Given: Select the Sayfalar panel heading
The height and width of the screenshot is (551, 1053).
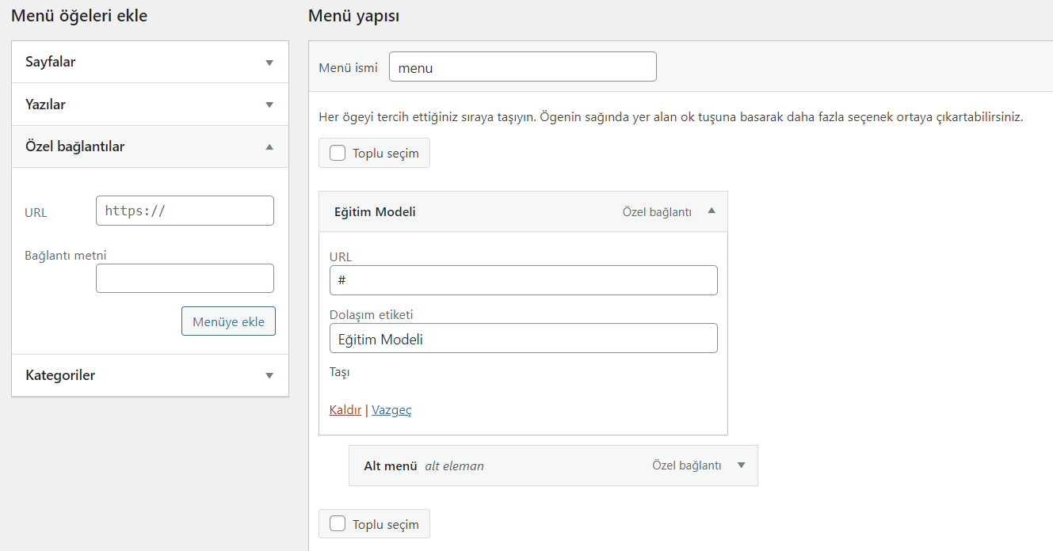Looking at the screenshot, I should click(x=51, y=62).
